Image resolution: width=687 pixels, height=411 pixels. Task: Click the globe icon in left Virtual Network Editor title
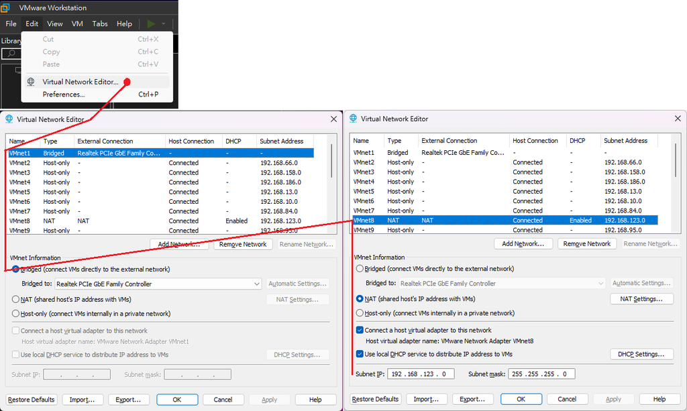[9, 119]
